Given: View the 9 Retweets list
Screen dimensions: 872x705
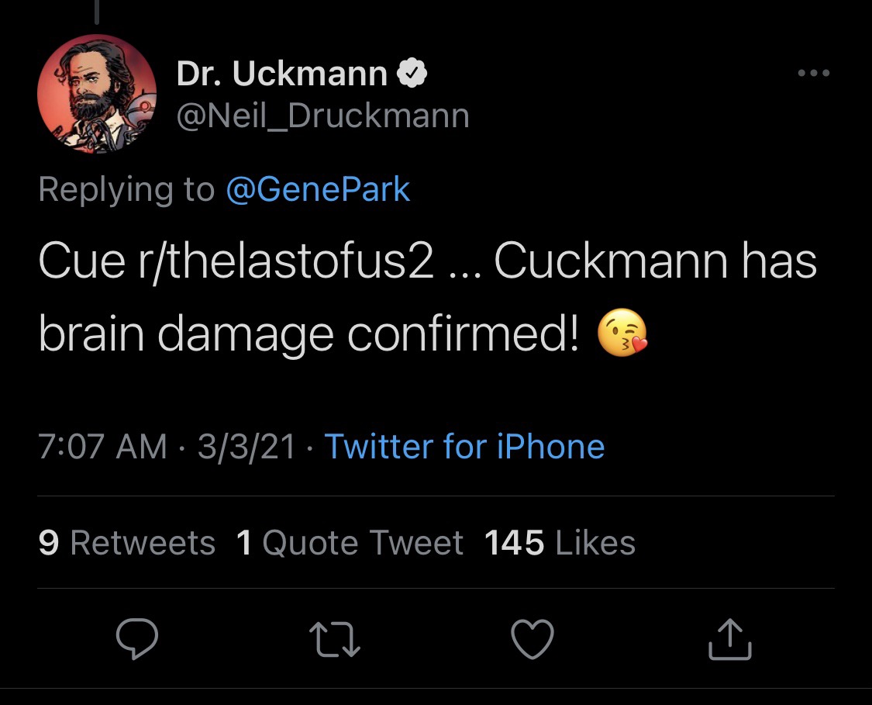Looking at the screenshot, I should click(x=126, y=543).
